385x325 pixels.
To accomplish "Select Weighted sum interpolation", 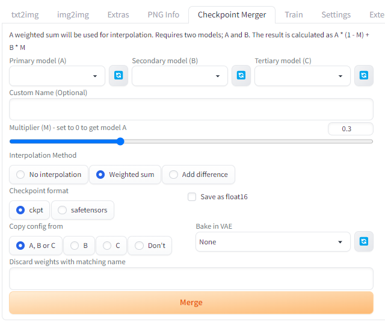I will coord(125,175).
